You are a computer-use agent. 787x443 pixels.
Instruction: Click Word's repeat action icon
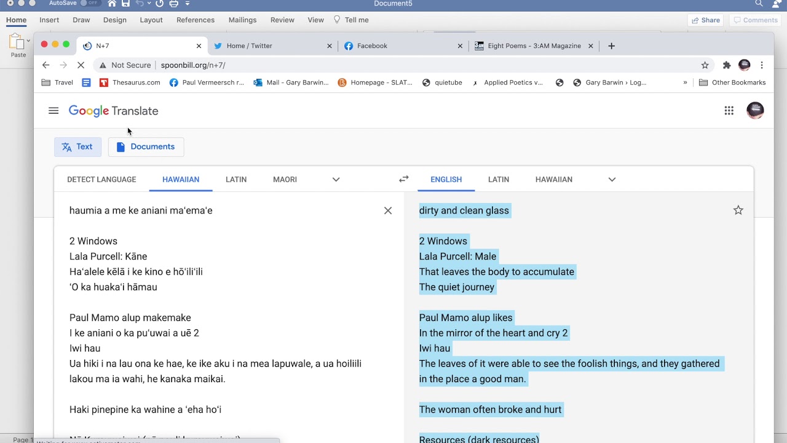coord(160,4)
